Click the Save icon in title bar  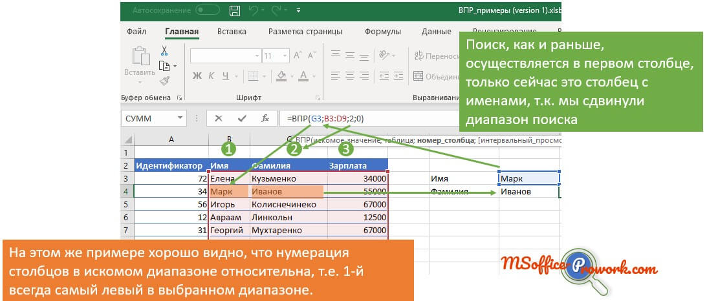click(235, 11)
